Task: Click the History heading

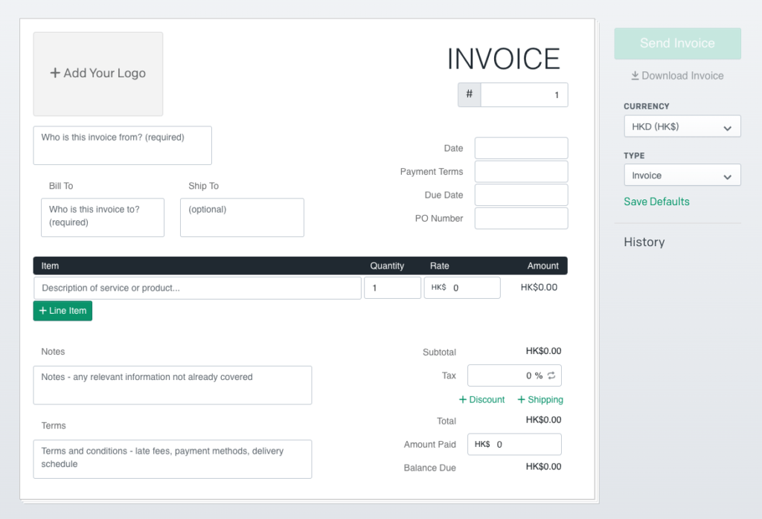Action: [644, 242]
